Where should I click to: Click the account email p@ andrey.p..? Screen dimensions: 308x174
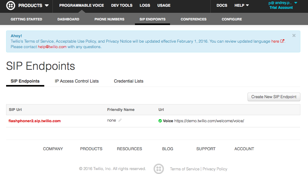pos(280,3)
